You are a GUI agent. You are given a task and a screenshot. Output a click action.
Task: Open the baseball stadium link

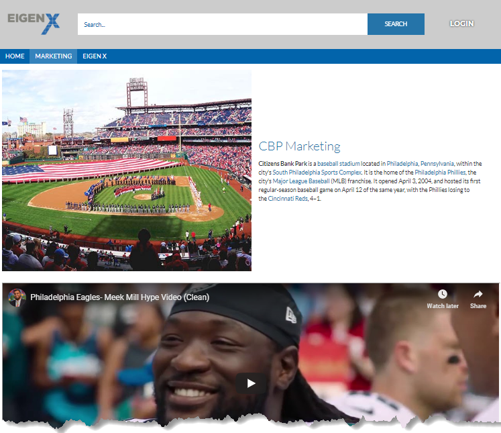(x=339, y=164)
